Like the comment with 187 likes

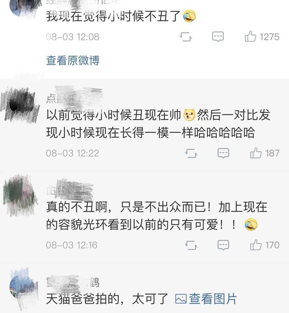[x=265, y=153]
